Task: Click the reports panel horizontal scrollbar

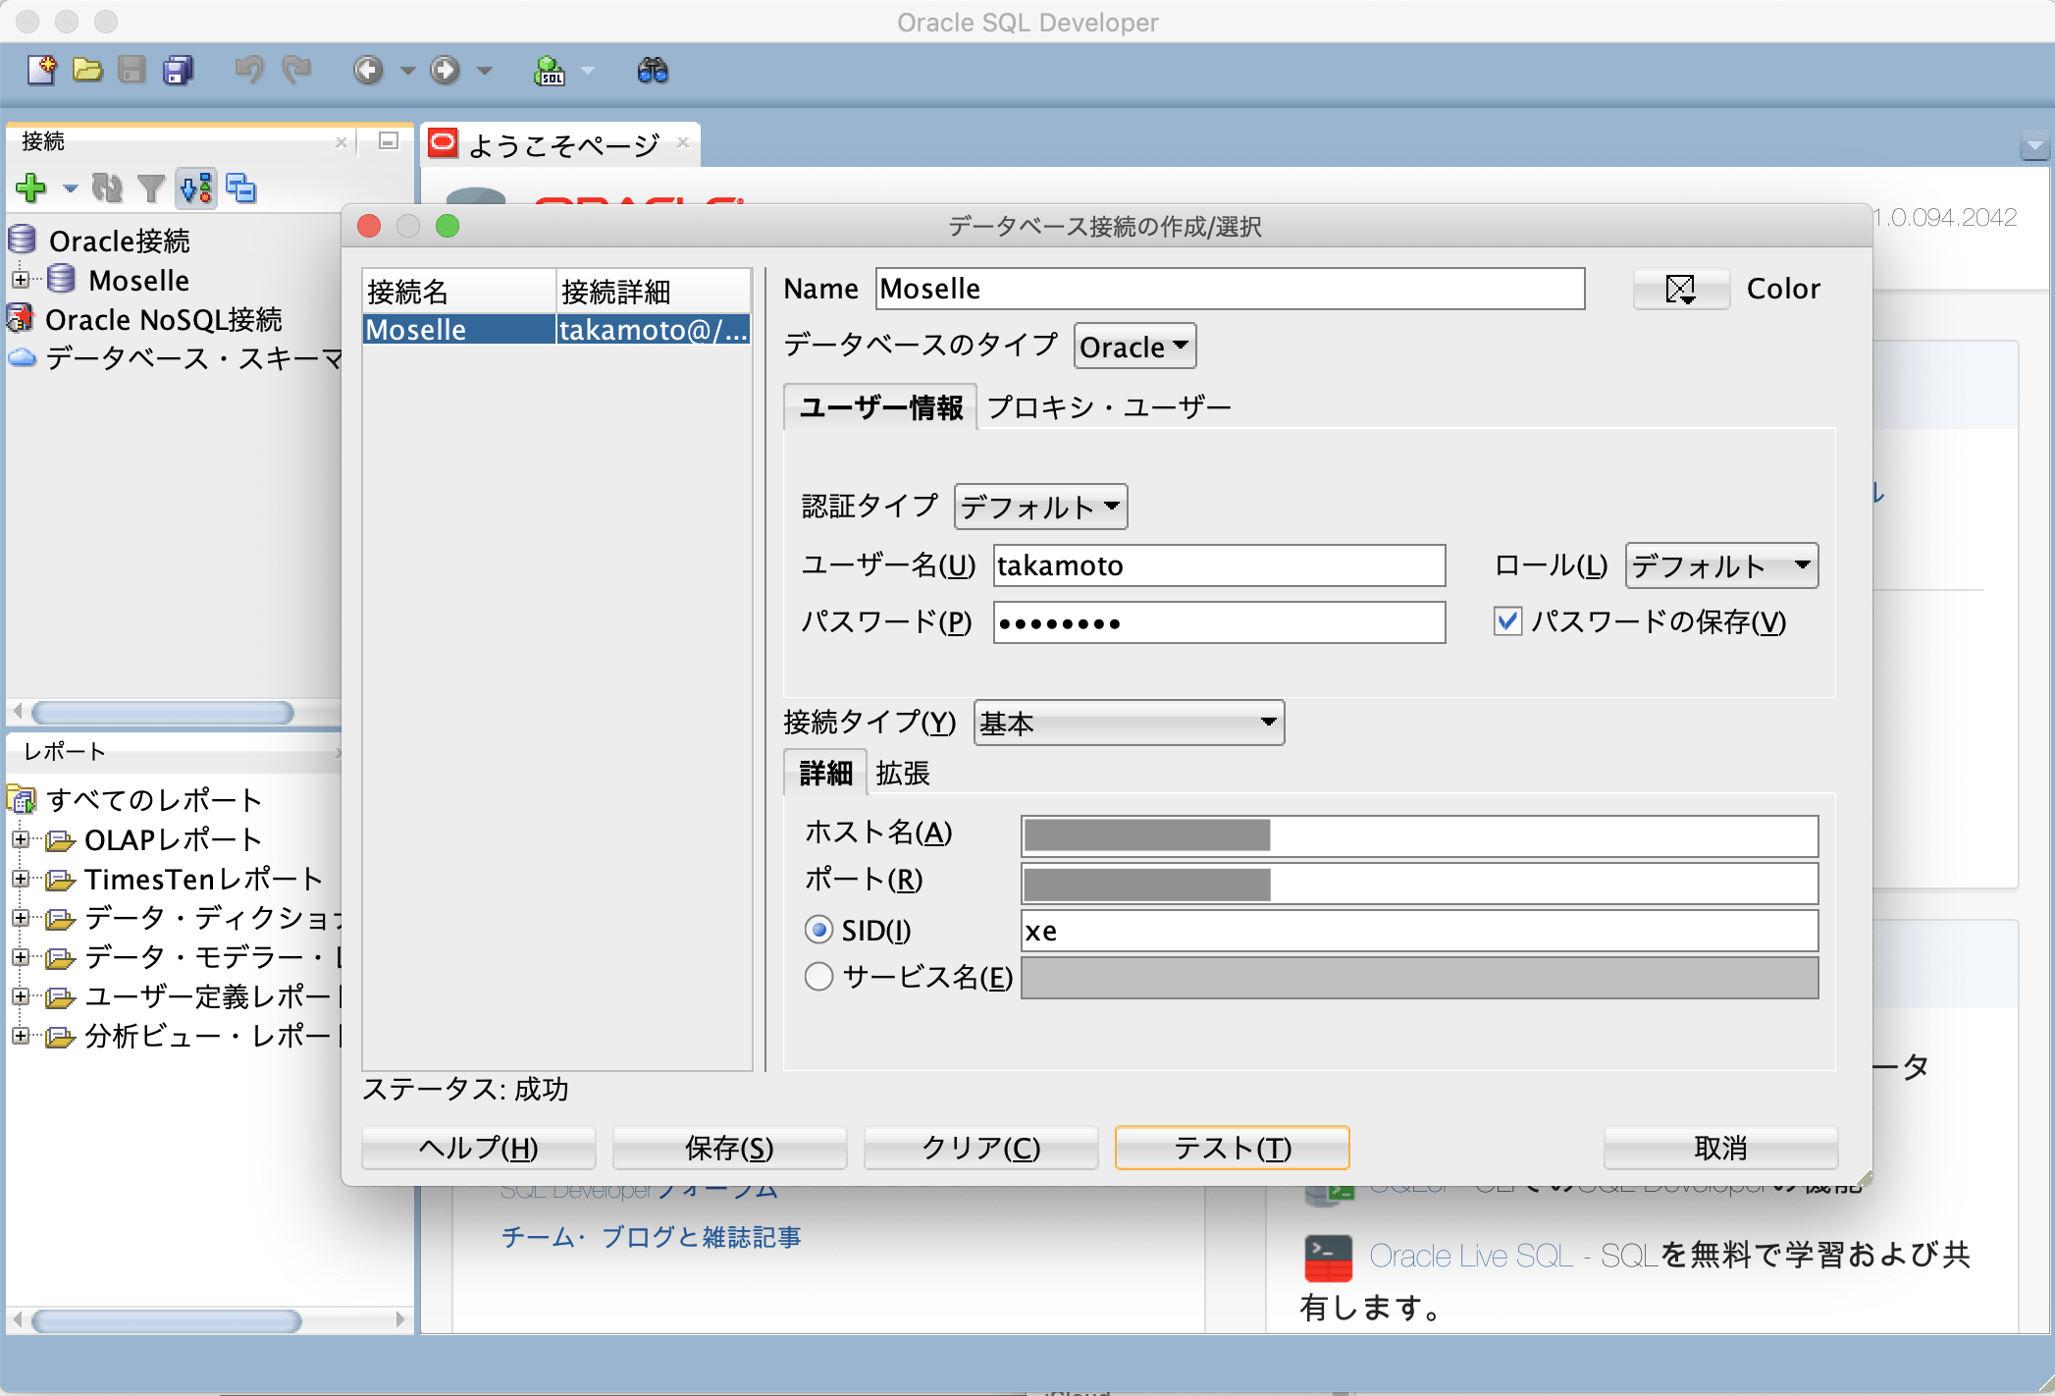Action: (x=167, y=1320)
